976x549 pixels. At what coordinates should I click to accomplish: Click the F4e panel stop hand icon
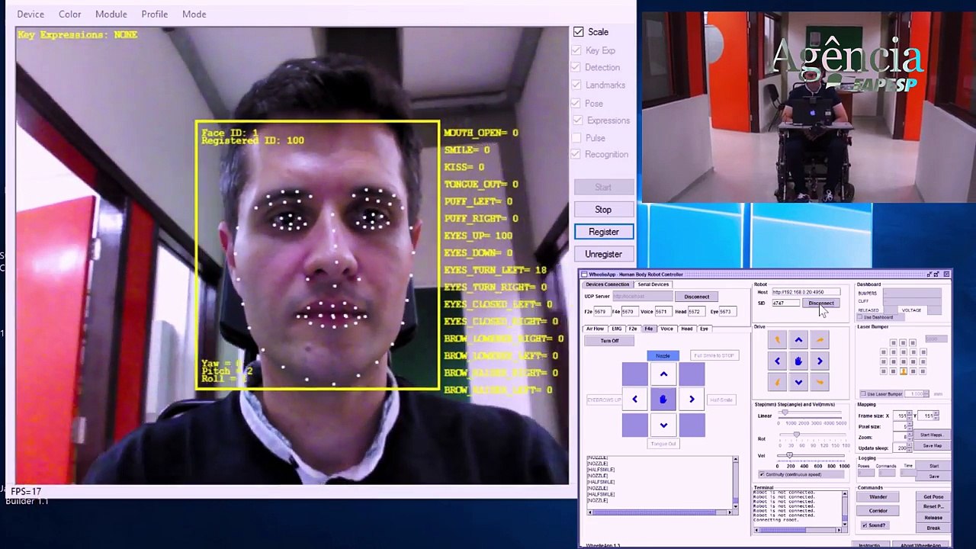[663, 399]
